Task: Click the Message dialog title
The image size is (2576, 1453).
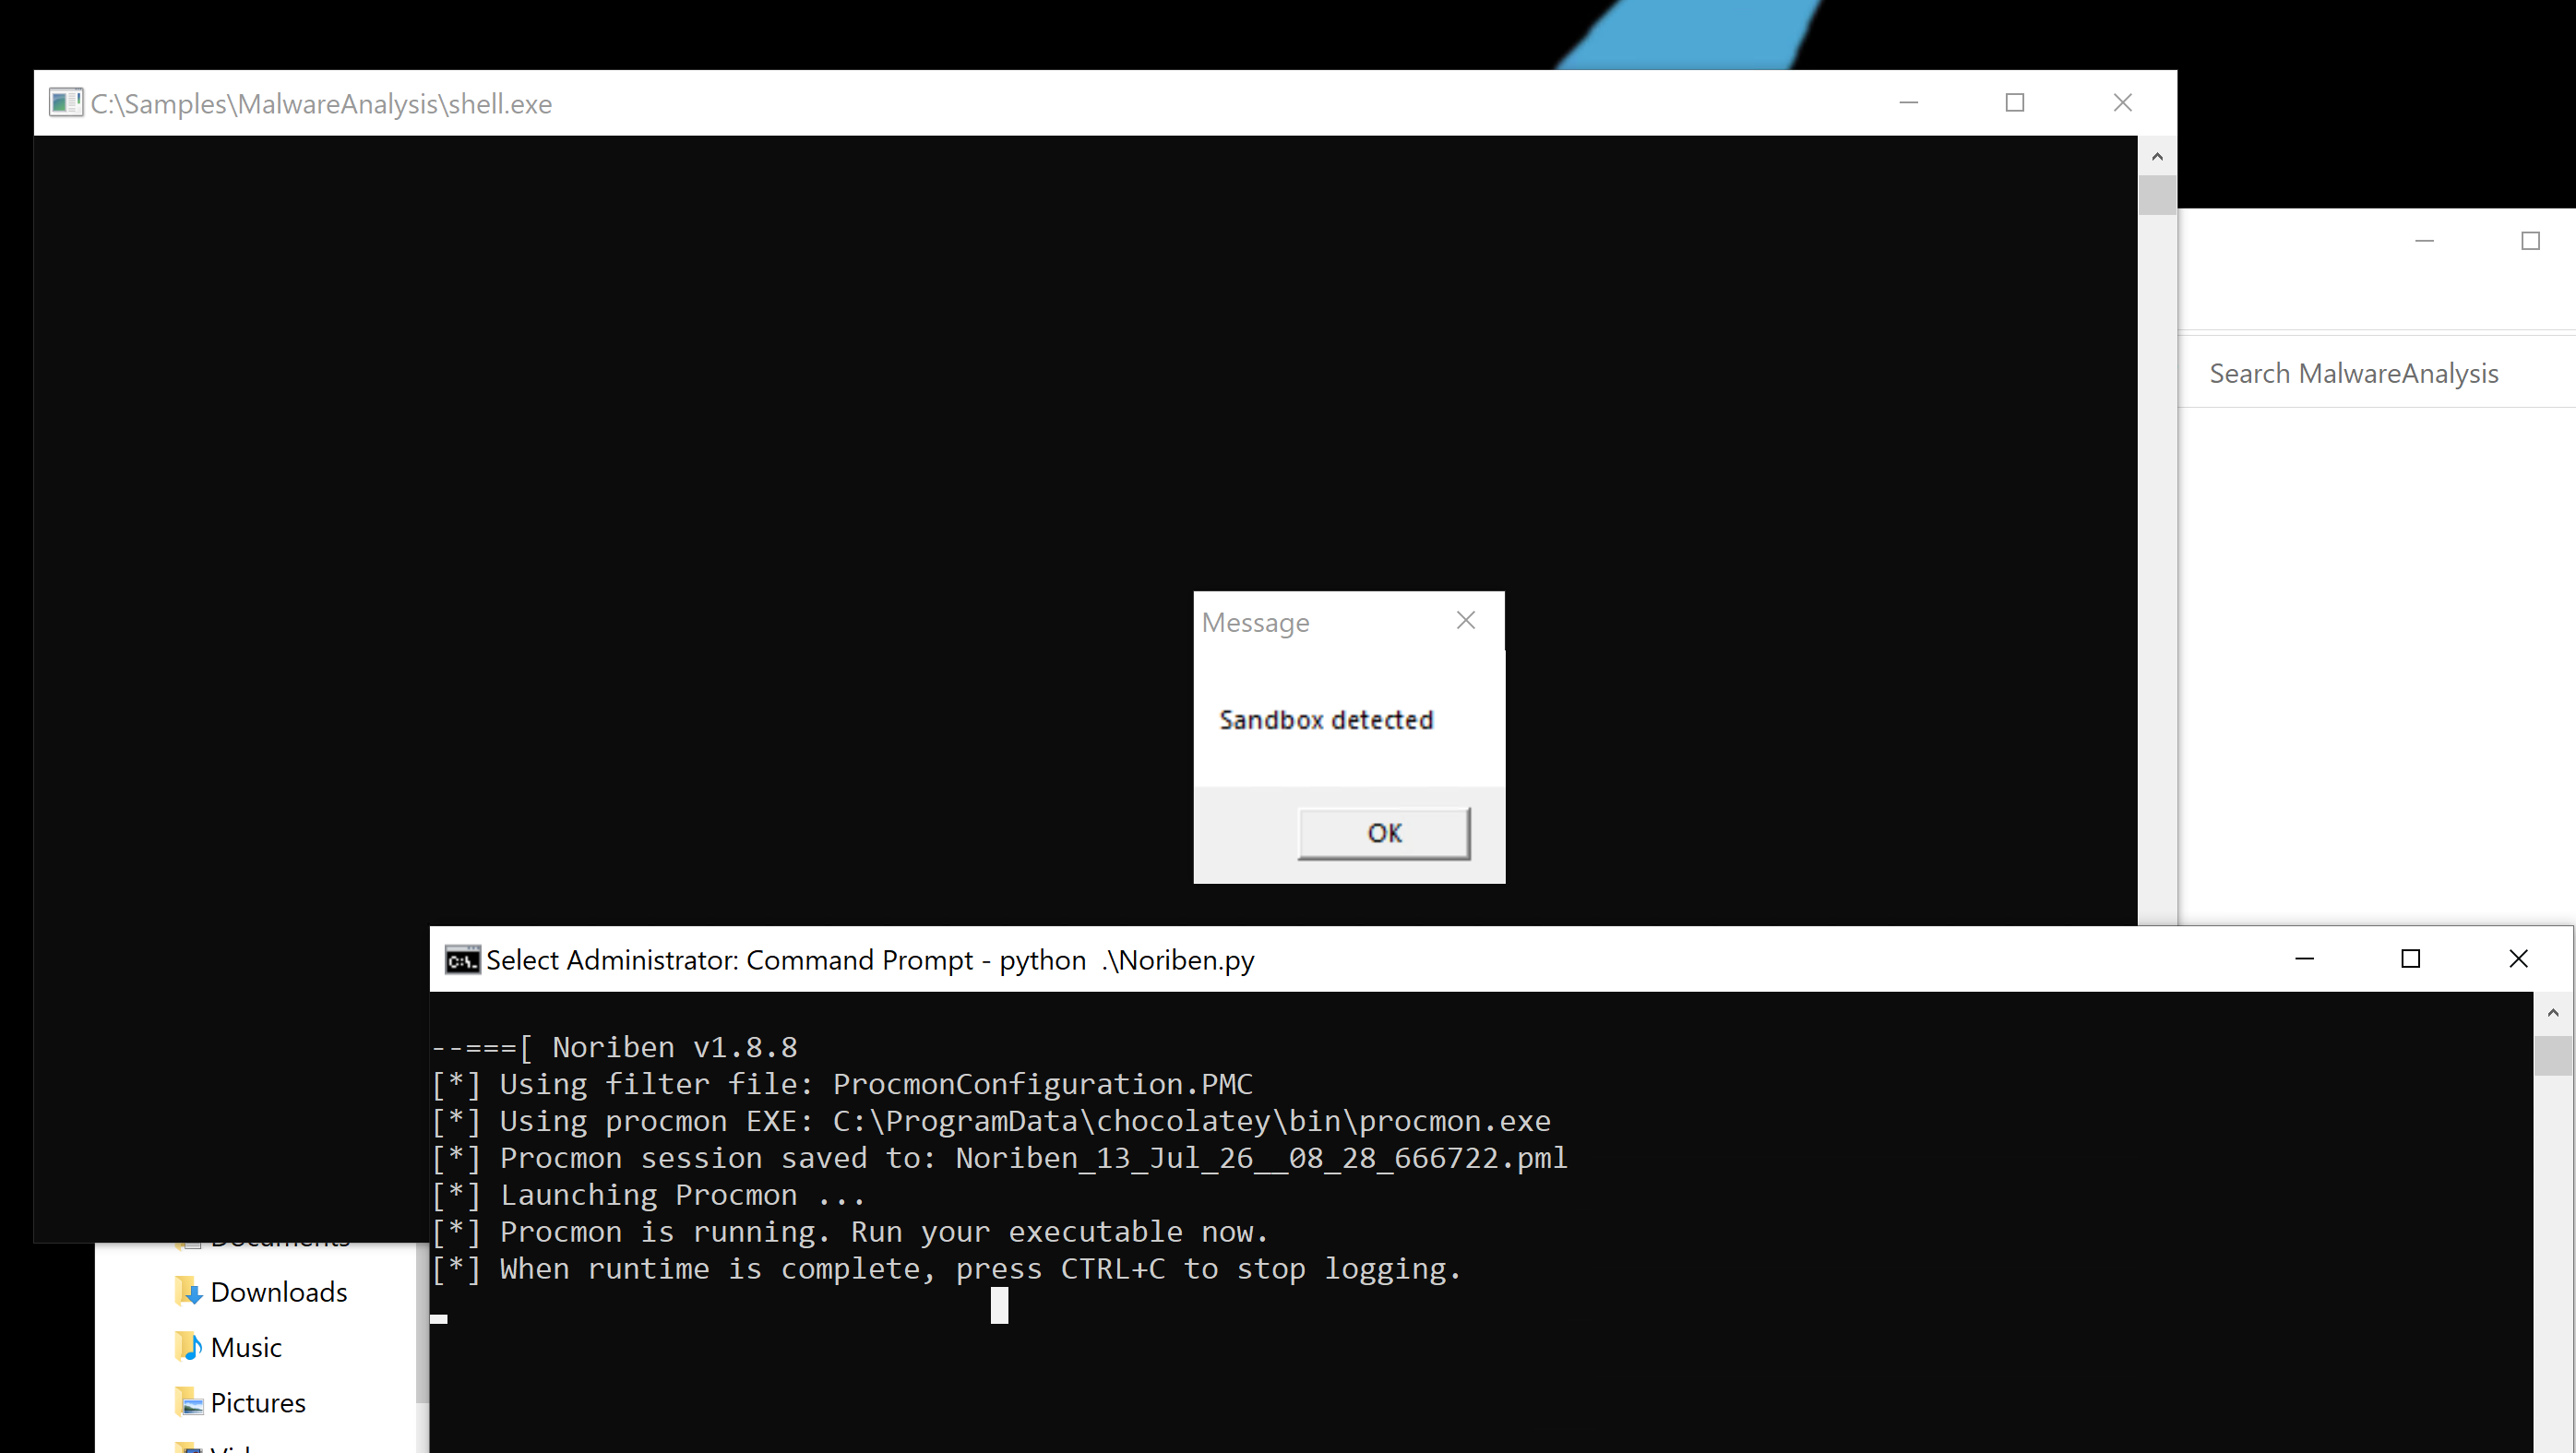Action: tap(1255, 623)
